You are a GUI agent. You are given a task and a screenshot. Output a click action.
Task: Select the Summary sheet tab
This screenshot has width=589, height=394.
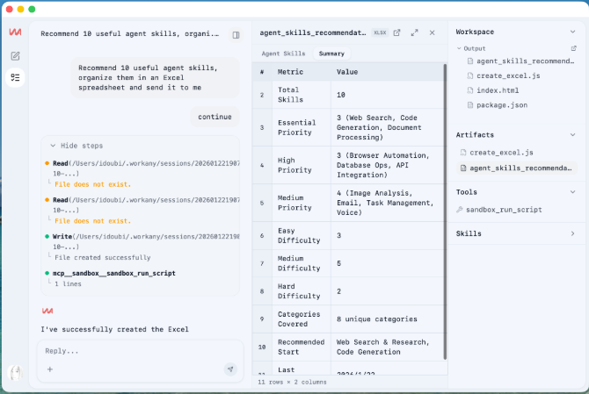331,54
